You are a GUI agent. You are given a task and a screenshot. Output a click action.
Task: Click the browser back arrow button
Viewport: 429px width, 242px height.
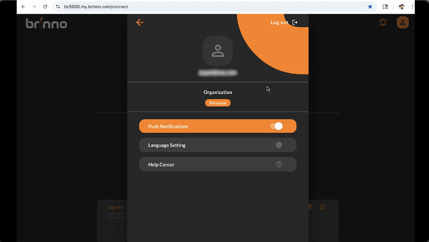[23, 6]
